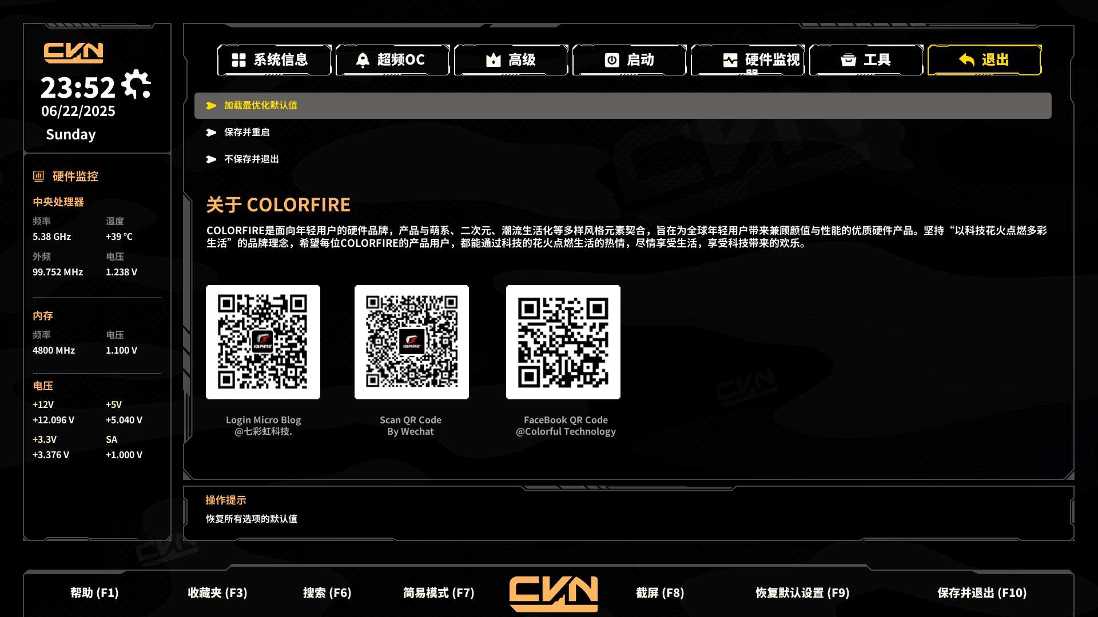Viewport: 1098px width, 617px height.
Task: Click the 退出 return arrow icon
Action: click(x=966, y=60)
